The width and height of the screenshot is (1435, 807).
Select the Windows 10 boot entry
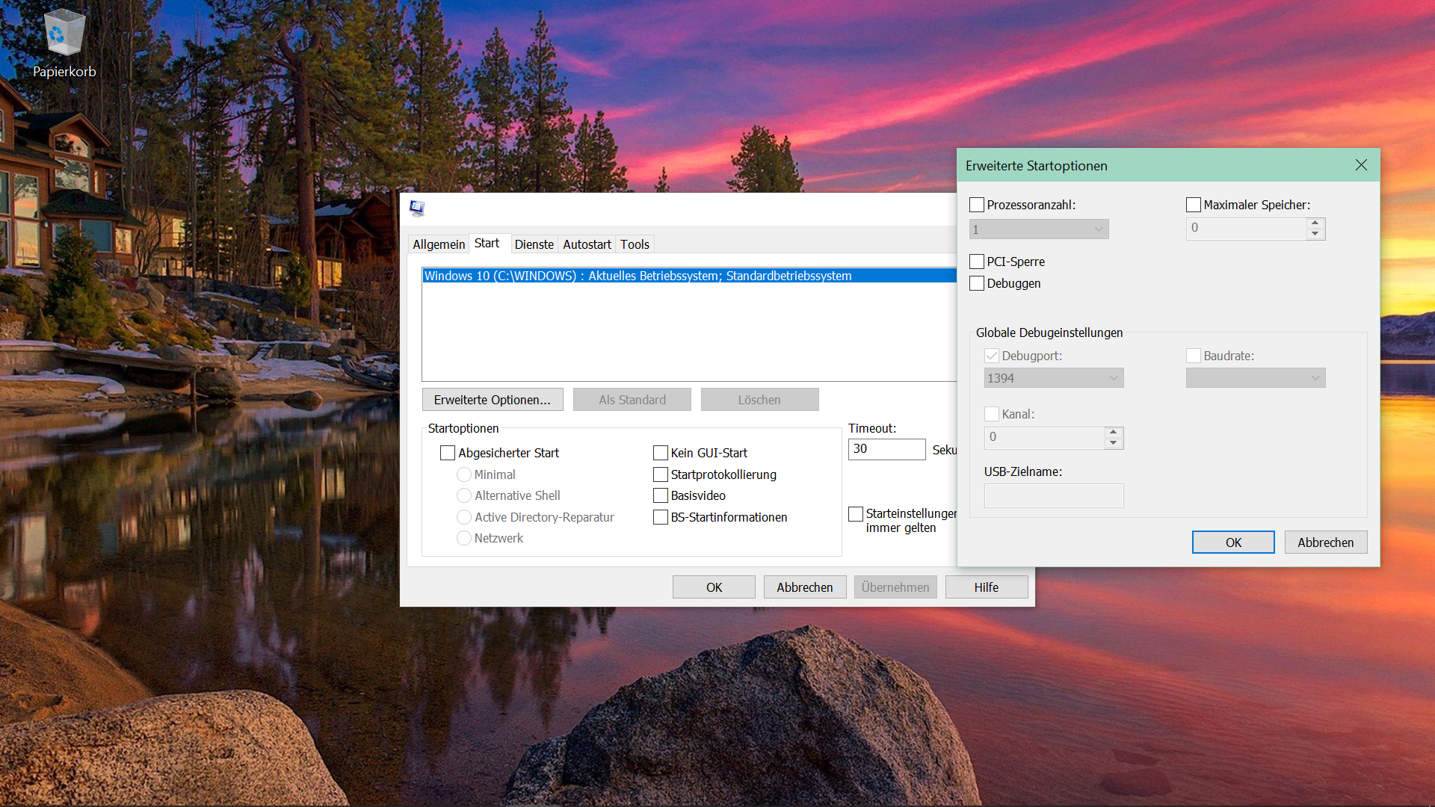coord(638,276)
